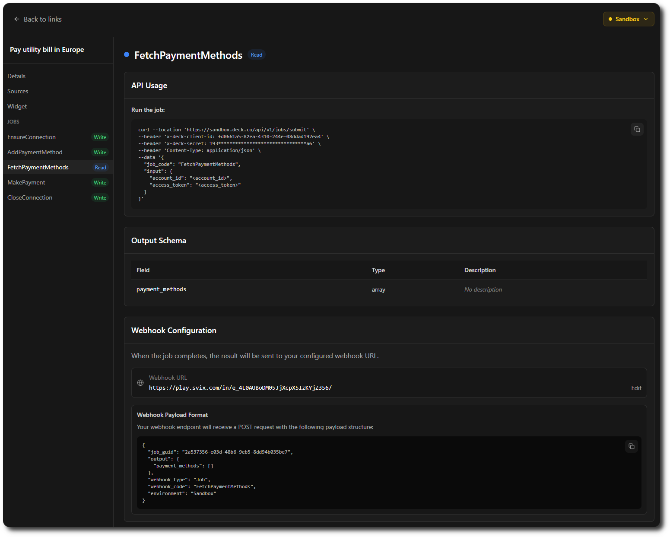Image resolution: width=670 pixels, height=537 pixels.
Task: Click the Read badge next to the page title
Action: click(x=257, y=55)
